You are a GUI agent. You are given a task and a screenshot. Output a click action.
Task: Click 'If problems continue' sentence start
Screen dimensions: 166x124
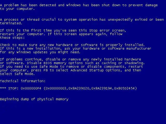pos(21,59)
